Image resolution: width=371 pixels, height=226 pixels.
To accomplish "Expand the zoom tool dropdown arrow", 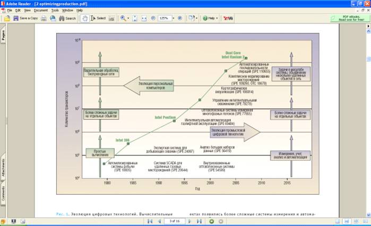I will (x=129, y=18).
